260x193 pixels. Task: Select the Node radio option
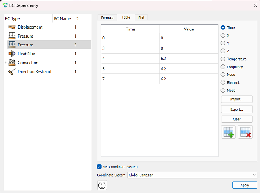[223, 75]
